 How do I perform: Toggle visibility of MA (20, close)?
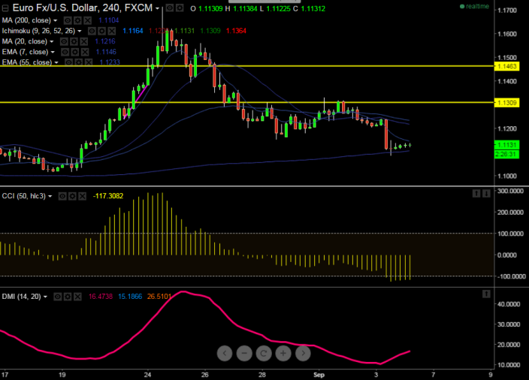pos(64,41)
